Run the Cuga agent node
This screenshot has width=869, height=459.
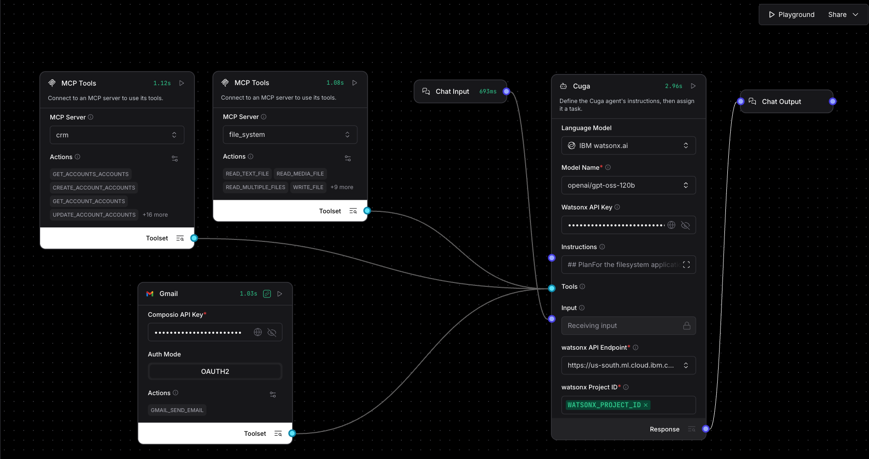click(693, 86)
